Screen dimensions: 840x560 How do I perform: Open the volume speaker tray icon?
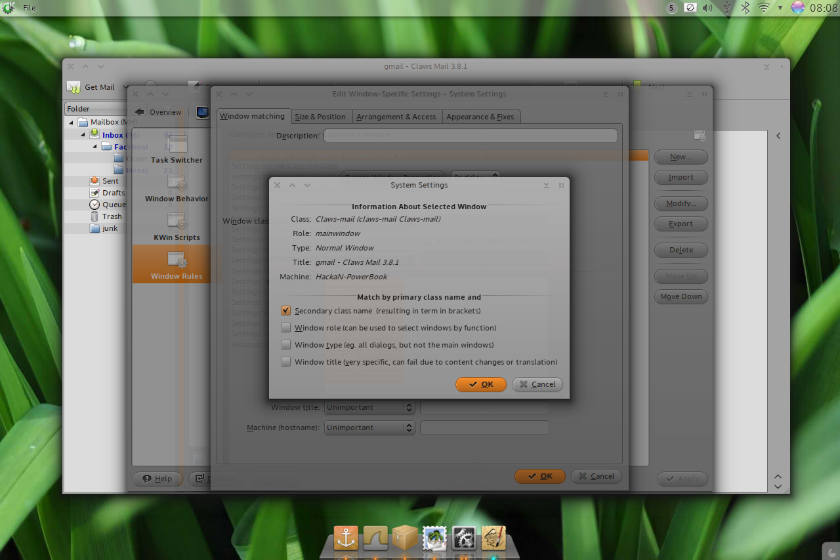(x=707, y=8)
